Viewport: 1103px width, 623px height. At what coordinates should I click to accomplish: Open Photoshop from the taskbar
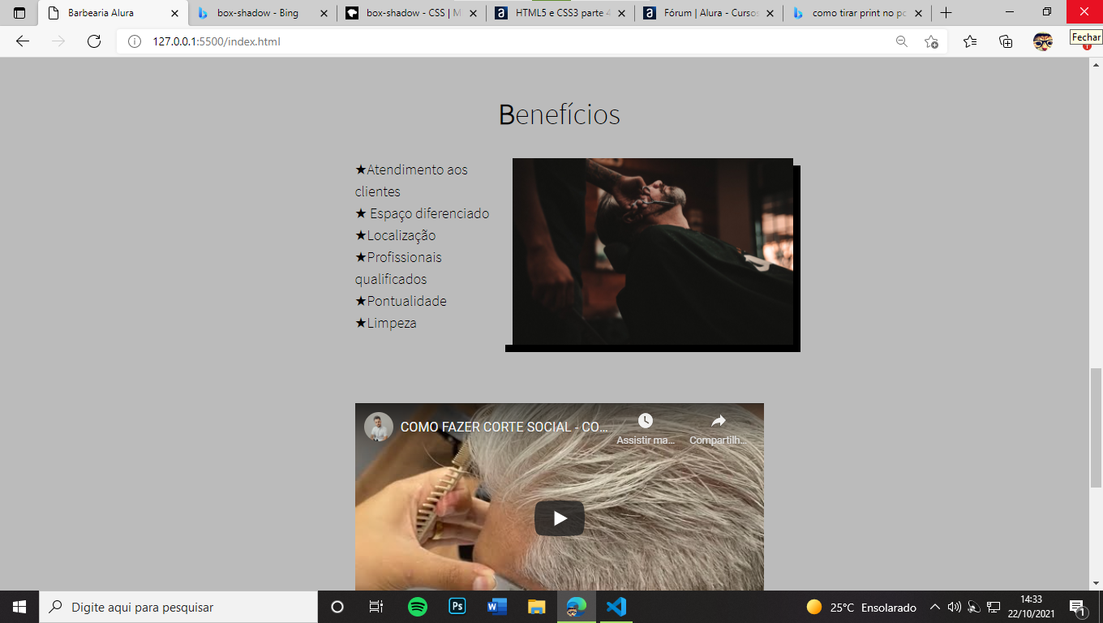coord(457,607)
